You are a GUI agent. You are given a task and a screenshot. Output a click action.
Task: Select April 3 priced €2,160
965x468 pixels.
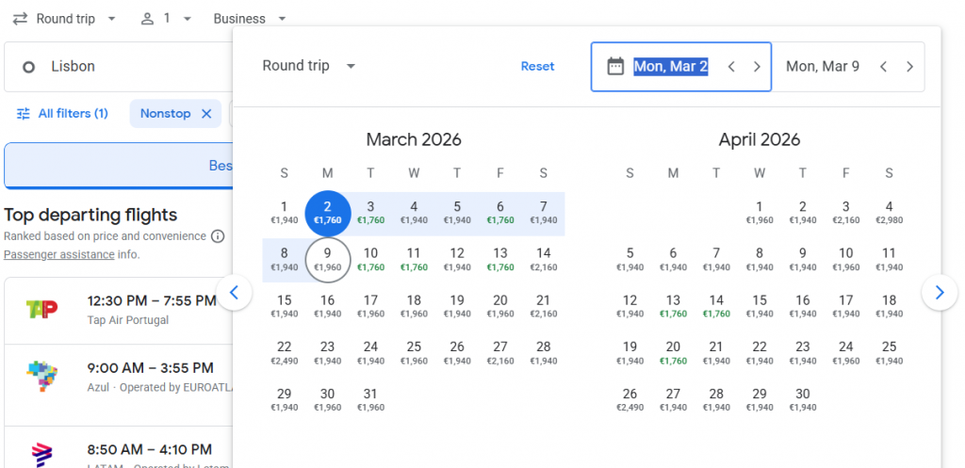[846, 213]
